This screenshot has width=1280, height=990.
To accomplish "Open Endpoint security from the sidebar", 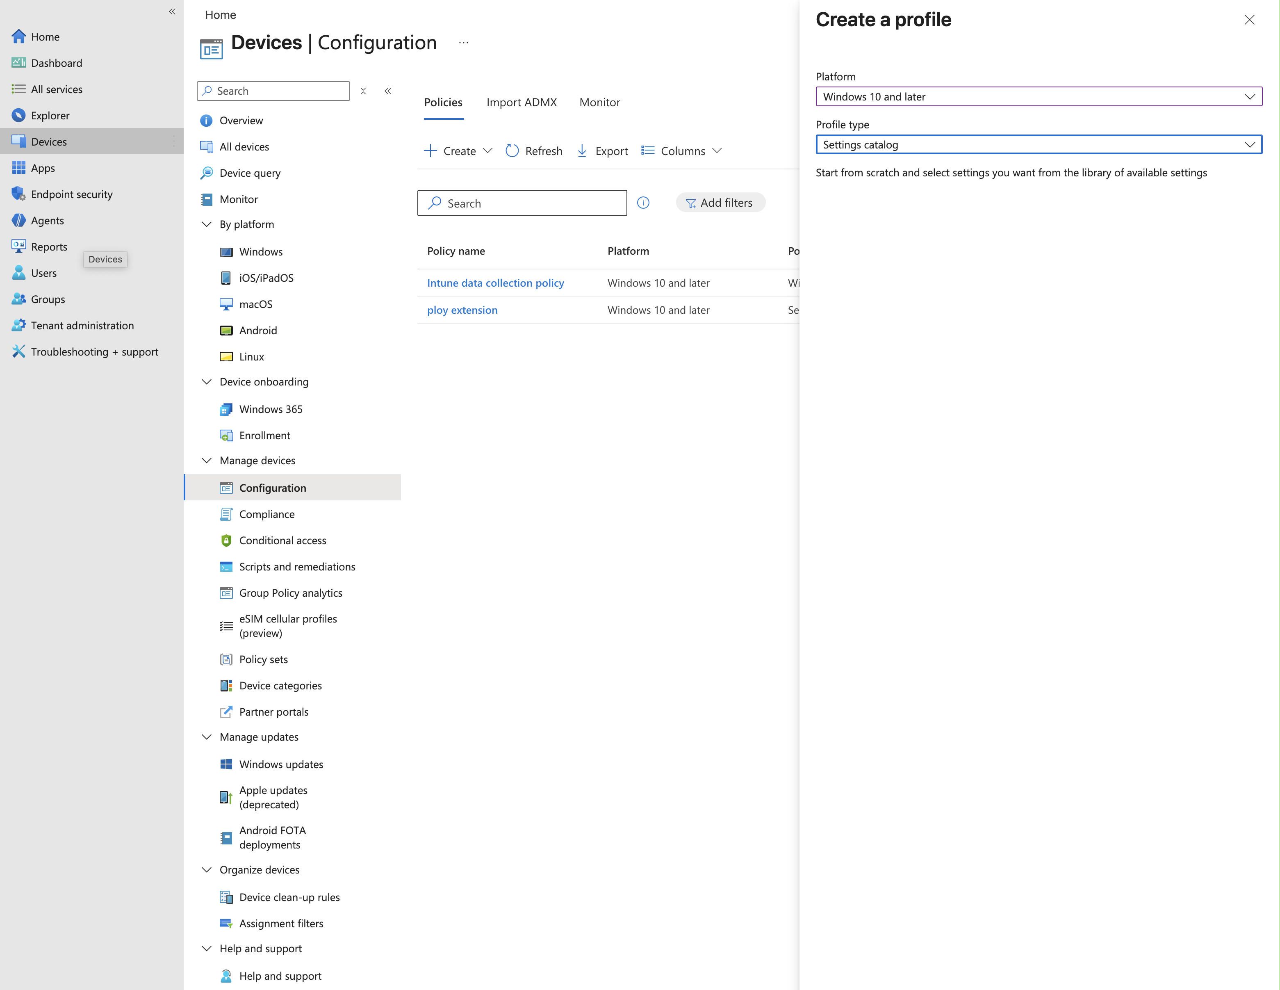I will point(71,194).
